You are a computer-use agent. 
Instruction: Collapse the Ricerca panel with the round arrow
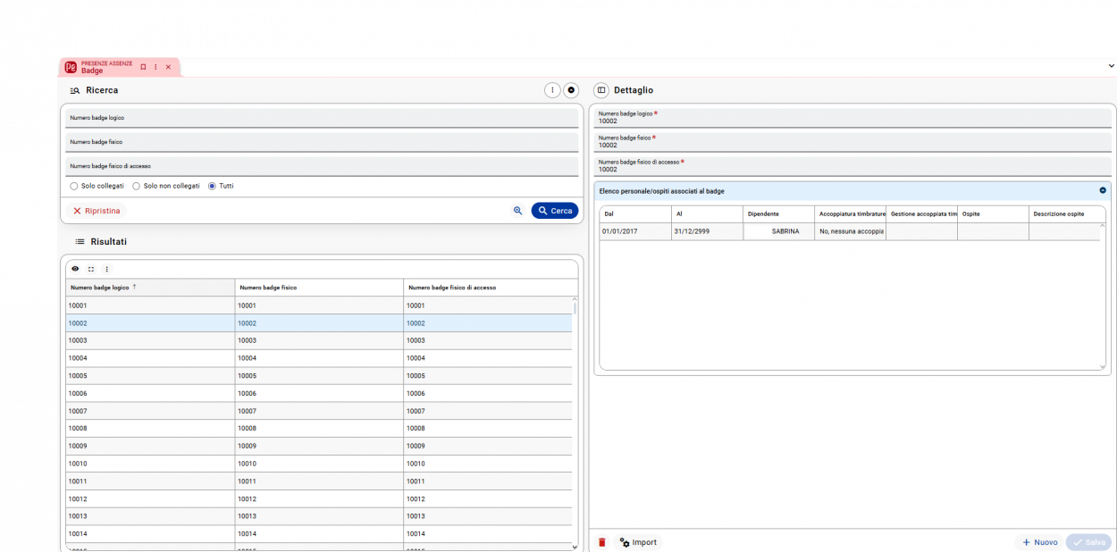pos(571,90)
